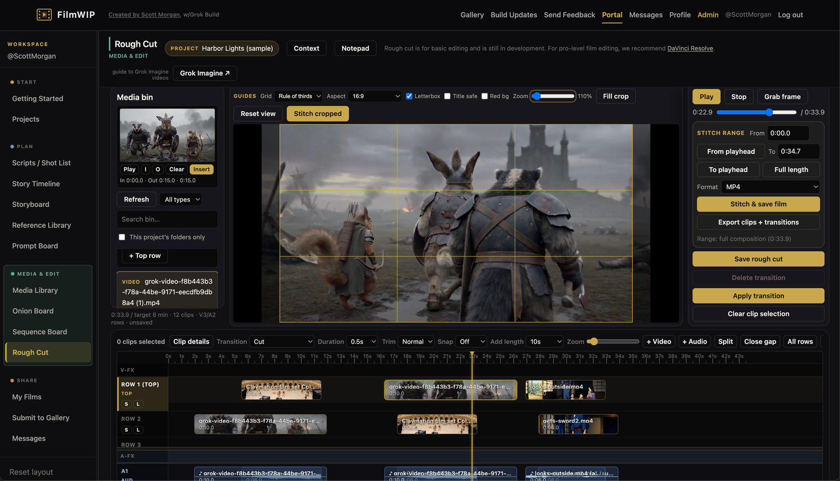
Task: Click the playback position slider
Action: (x=757, y=112)
